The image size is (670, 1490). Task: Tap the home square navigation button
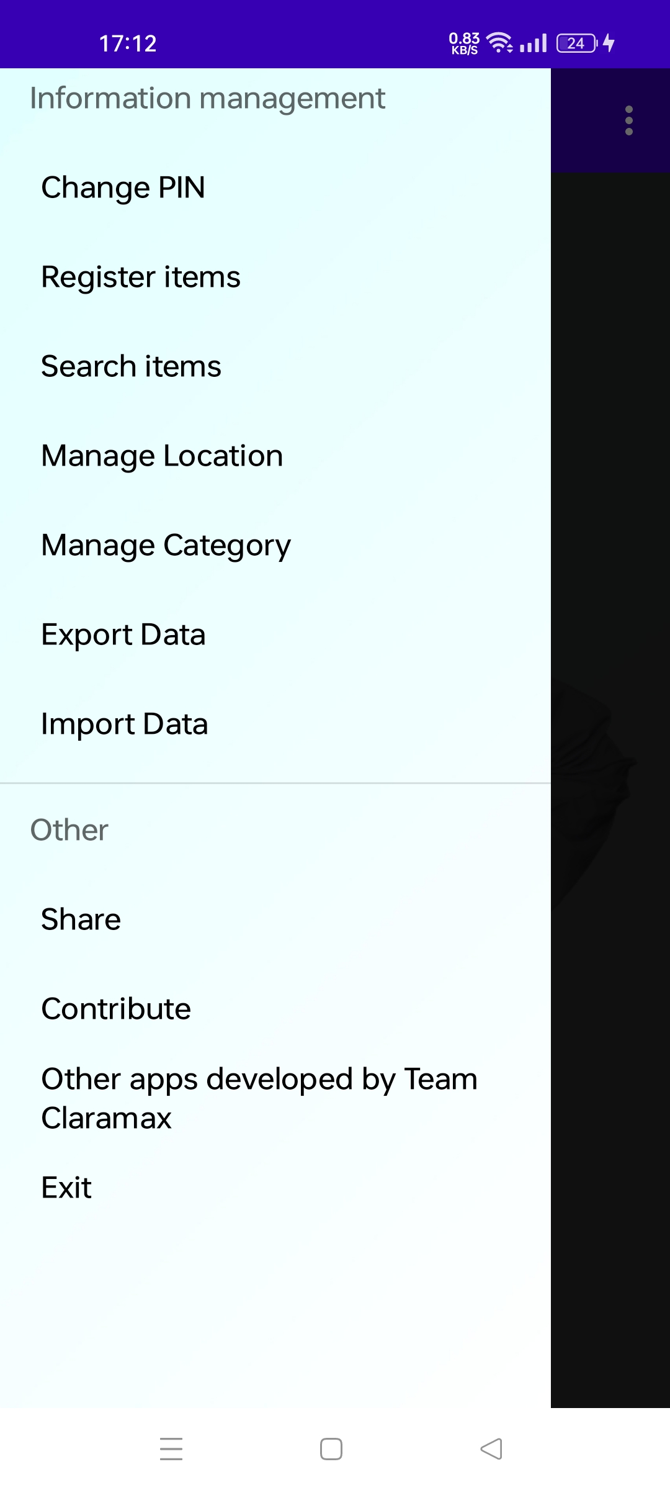pyautogui.click(x=331, y=1449)
